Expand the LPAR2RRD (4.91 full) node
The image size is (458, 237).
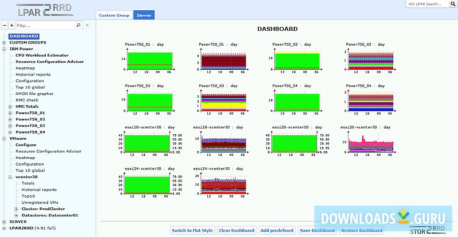[4, 228]
